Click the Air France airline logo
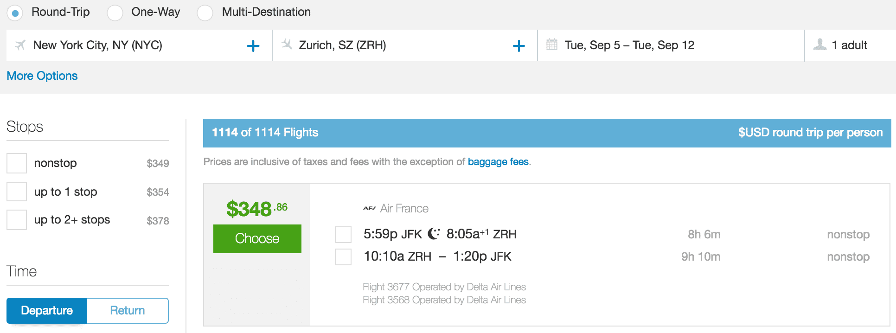The width and height of the screenshot is (896, 333). pyautogui.click(x=370, y=209)
